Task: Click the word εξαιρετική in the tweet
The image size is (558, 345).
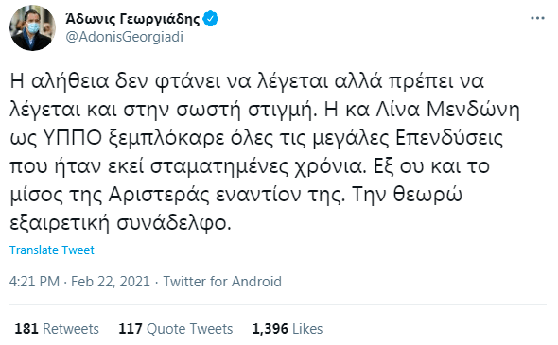Action: (59, 223)
